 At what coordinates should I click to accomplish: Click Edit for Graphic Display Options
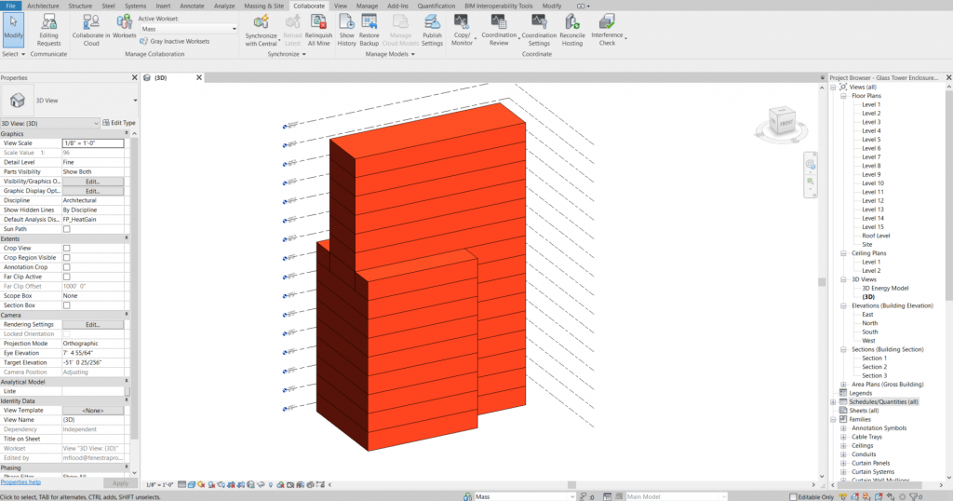pos(92,191)
